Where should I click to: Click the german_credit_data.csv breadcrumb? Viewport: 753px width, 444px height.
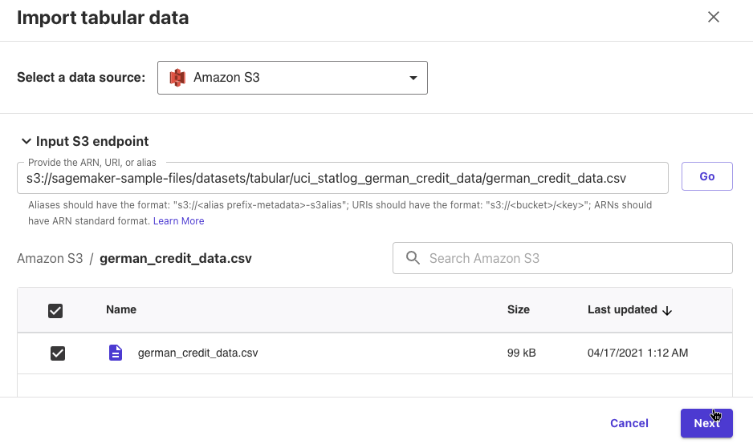click(176, 258)
